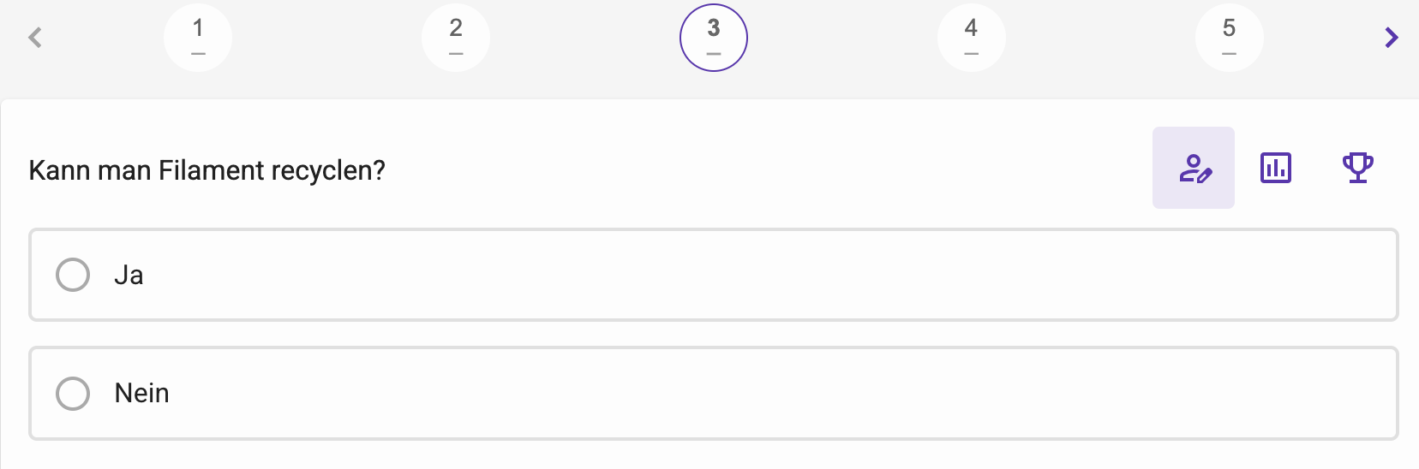Click the Ja answer label text
Image resolution: width=1419 pixels, height=469 pixels.
pyautogui.click(x=129, y=275)
